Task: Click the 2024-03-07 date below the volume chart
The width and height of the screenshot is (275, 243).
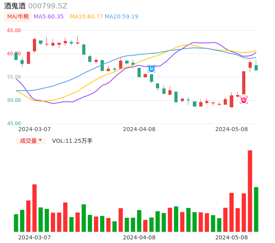Action: [34, 237]
